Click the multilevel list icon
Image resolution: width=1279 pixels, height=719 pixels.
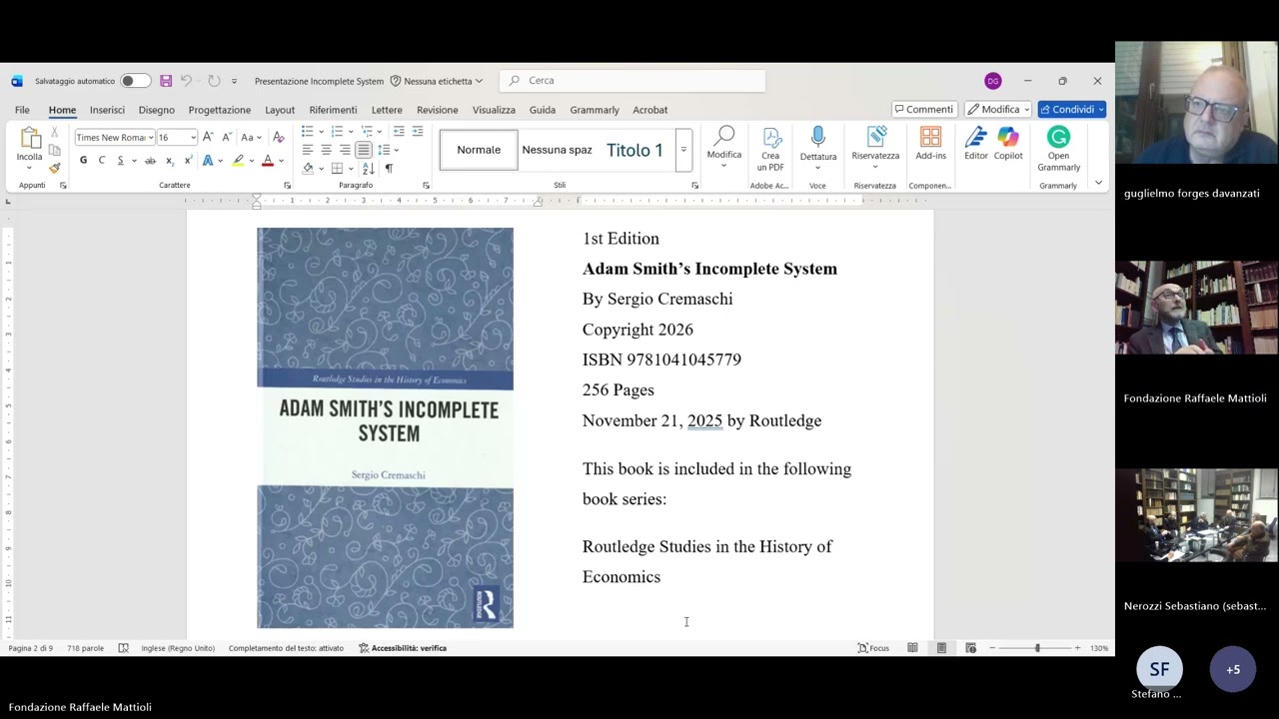367,132
